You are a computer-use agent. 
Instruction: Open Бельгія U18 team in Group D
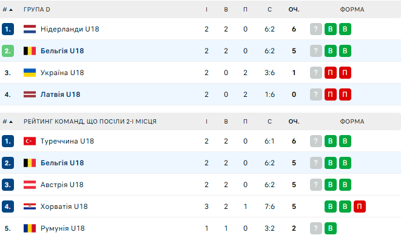62,51
